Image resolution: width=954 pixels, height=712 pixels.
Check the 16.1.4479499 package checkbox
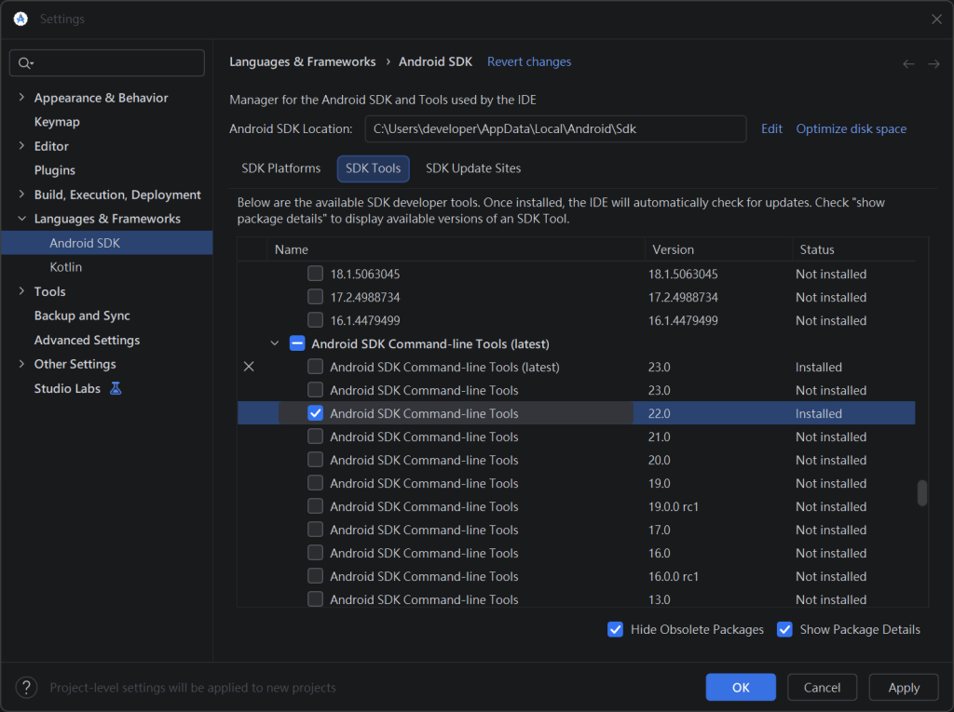point(315,320)
